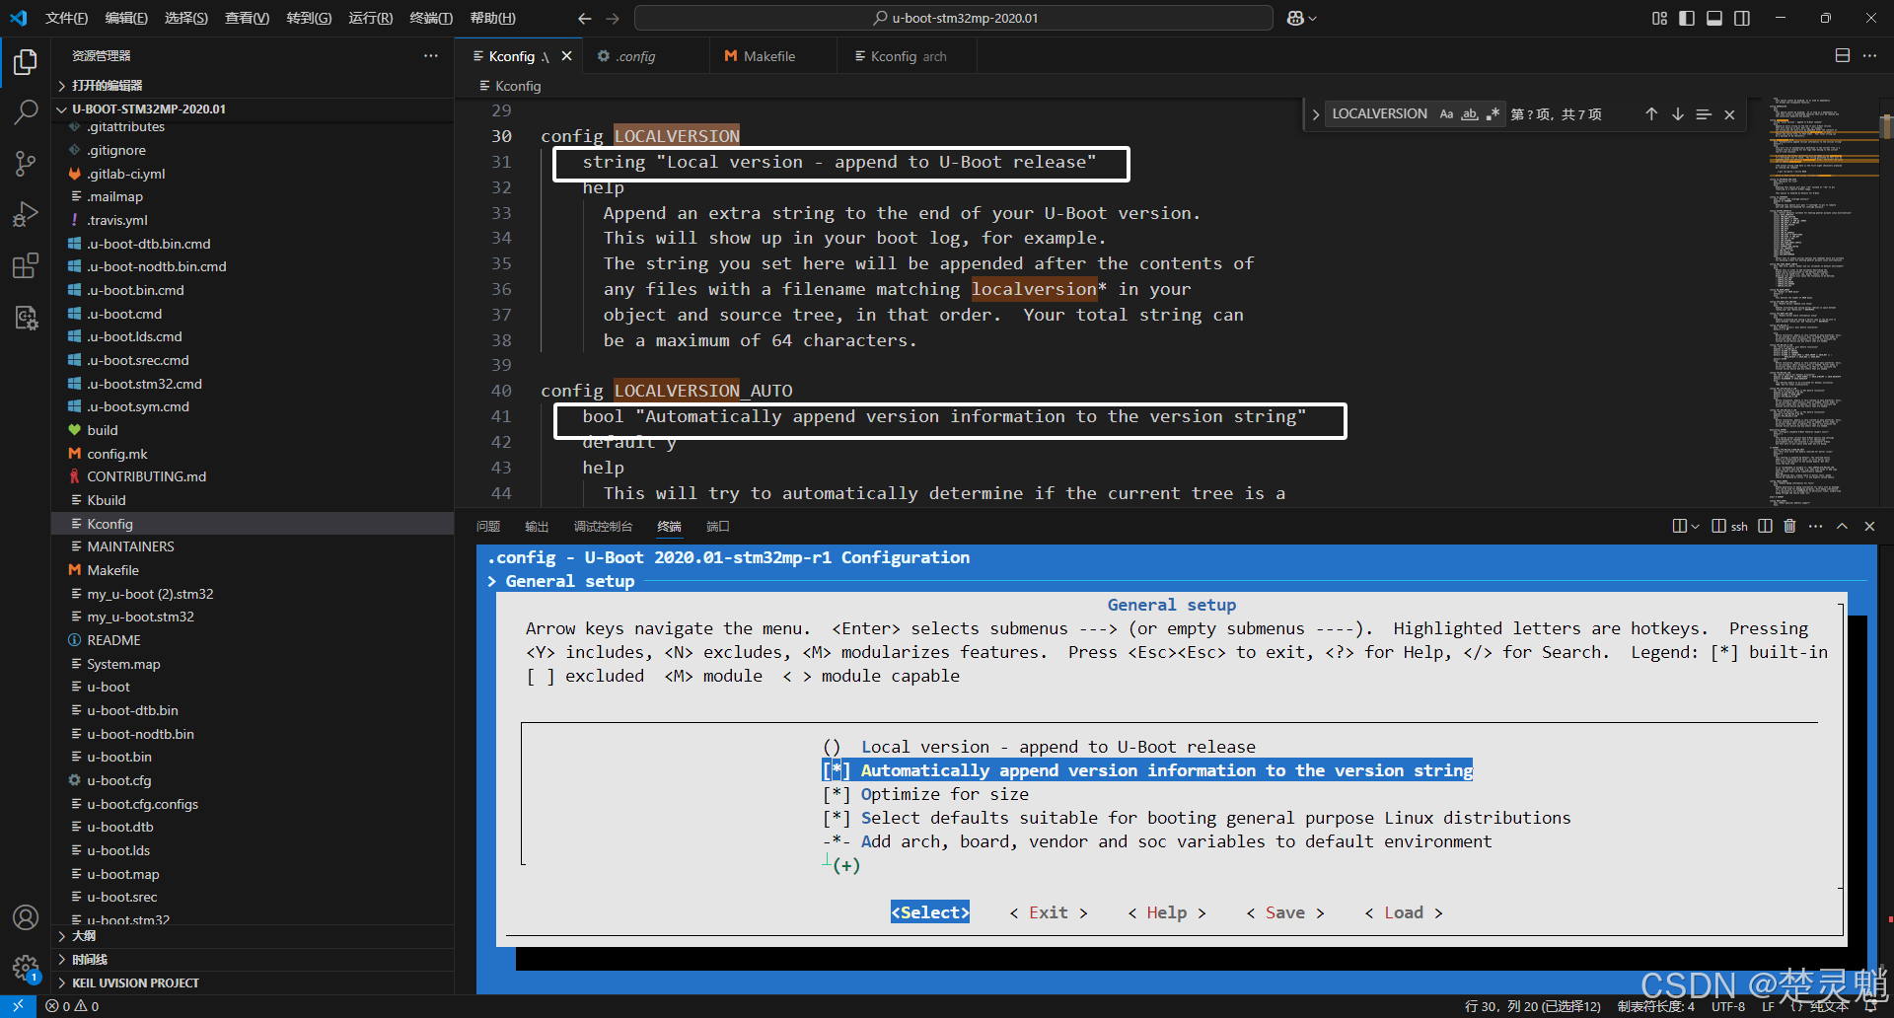
Task: Open terminal panel More Actions ellipsis
Action: [1815, 526]
